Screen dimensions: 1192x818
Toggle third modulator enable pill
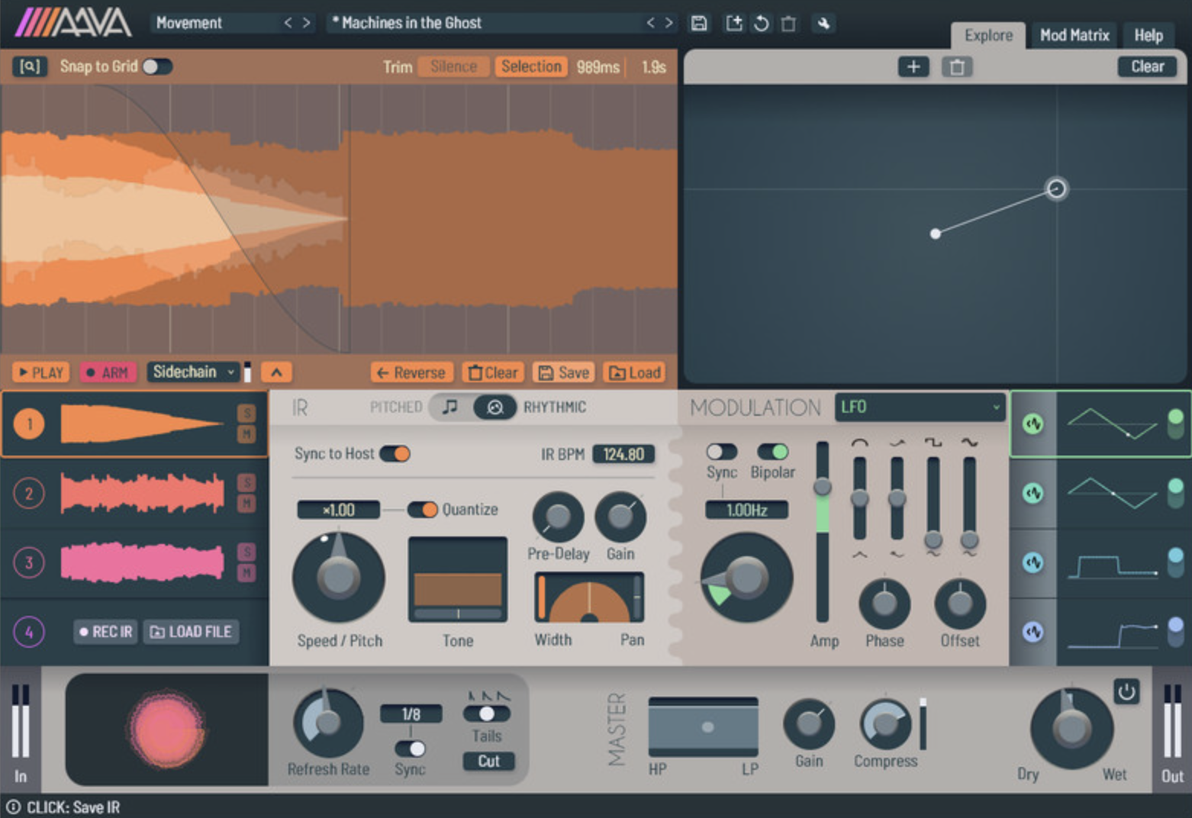point(1176,562)
